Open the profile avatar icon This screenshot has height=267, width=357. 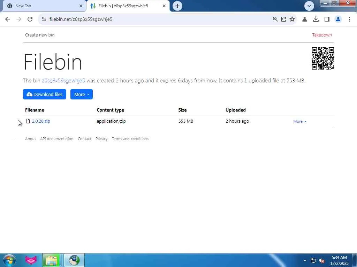pyautogui.click(x=338, y=19)
